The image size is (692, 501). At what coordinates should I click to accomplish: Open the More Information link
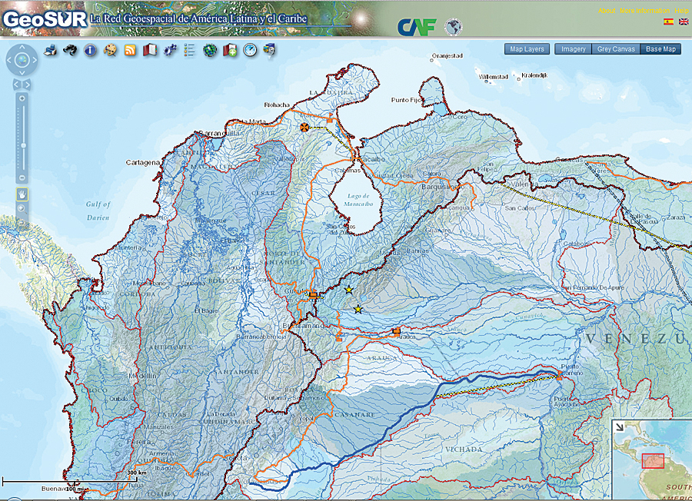[644, 11]
